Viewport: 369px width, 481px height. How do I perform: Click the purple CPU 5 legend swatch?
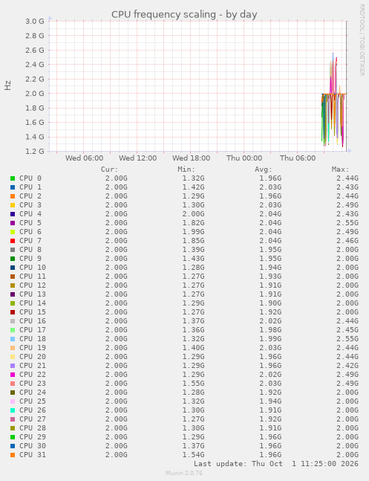point(13,223)
